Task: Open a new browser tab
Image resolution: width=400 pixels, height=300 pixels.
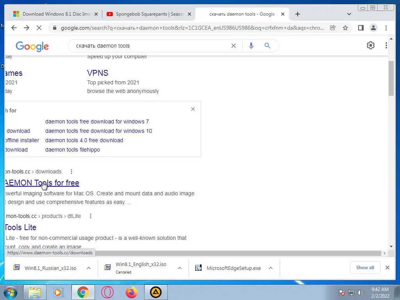Action: 297,14
